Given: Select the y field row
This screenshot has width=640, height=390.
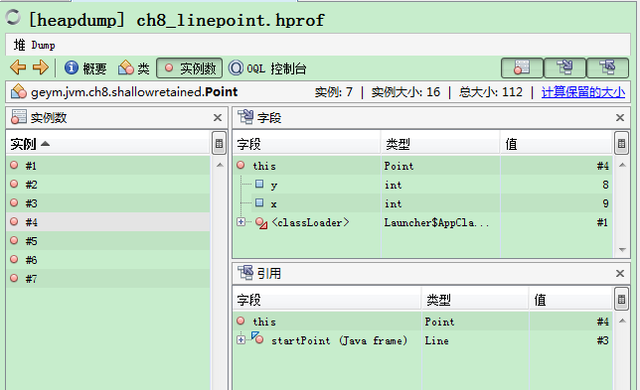Looking at the screenshot, I should (422, 185).
